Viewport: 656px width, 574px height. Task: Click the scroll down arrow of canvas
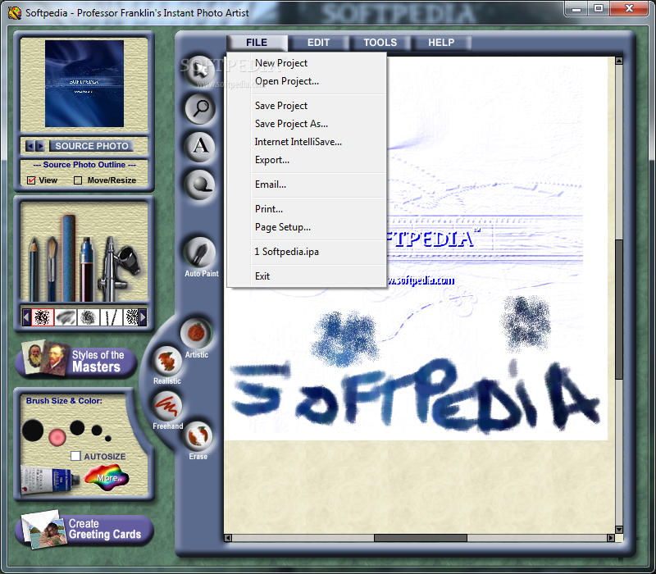pyautogui.click(x=619, y=529)
